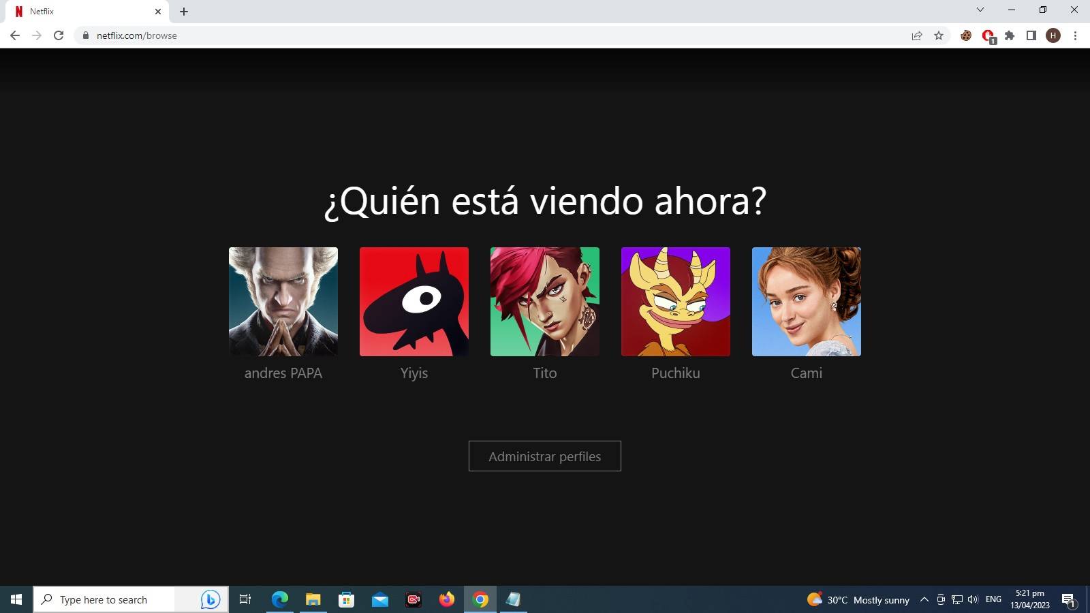Open the red recorder app on the taskbar
The image size is (1090, 613).
(x=414, y=599)
